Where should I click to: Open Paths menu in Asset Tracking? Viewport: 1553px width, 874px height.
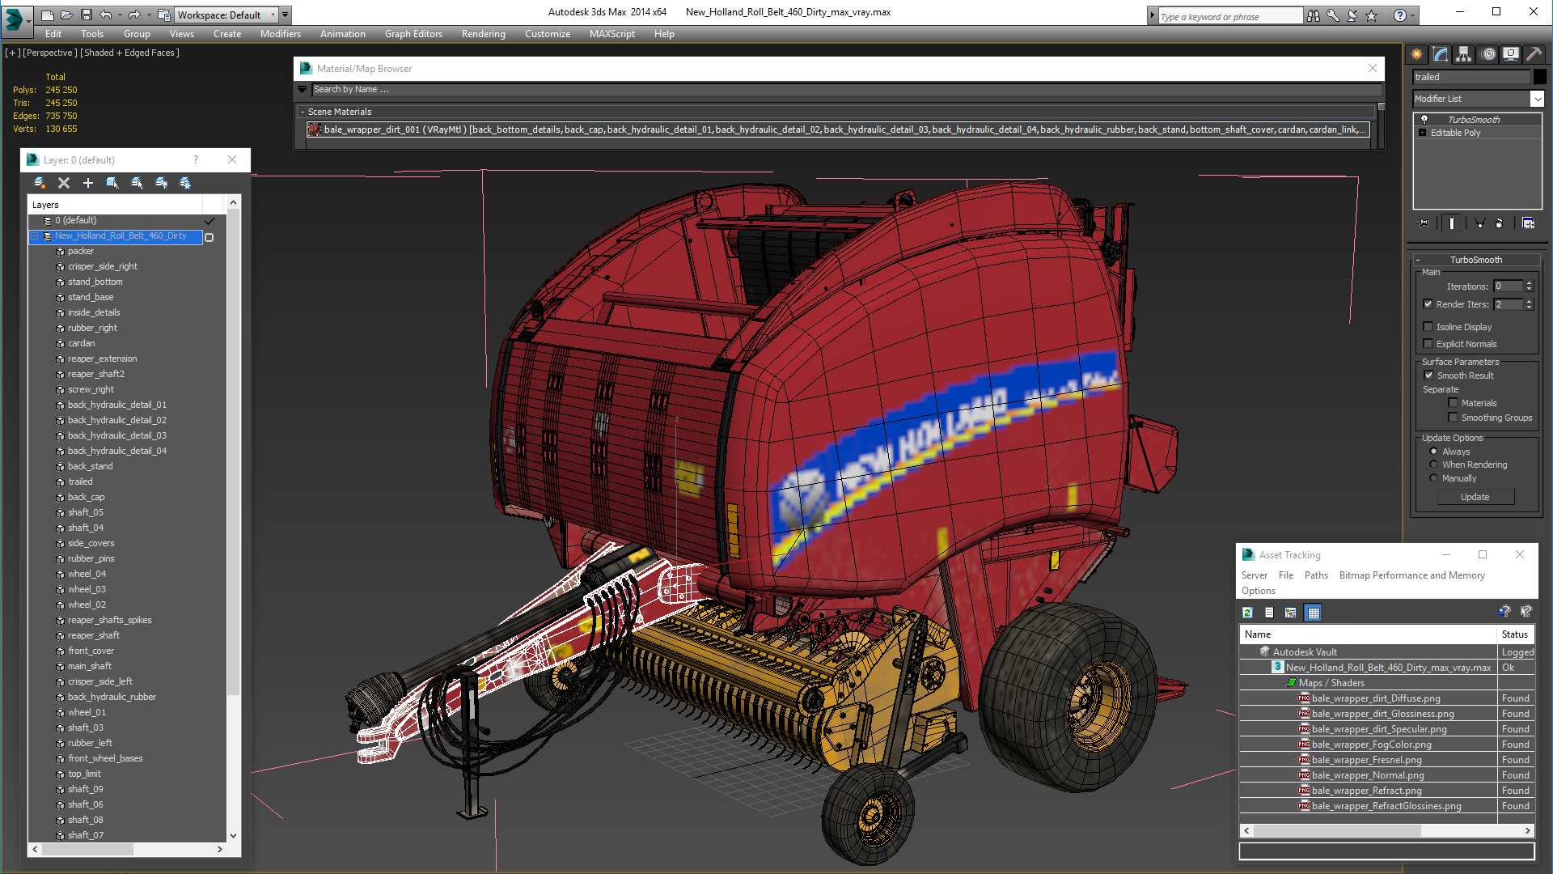point(1316,575)
